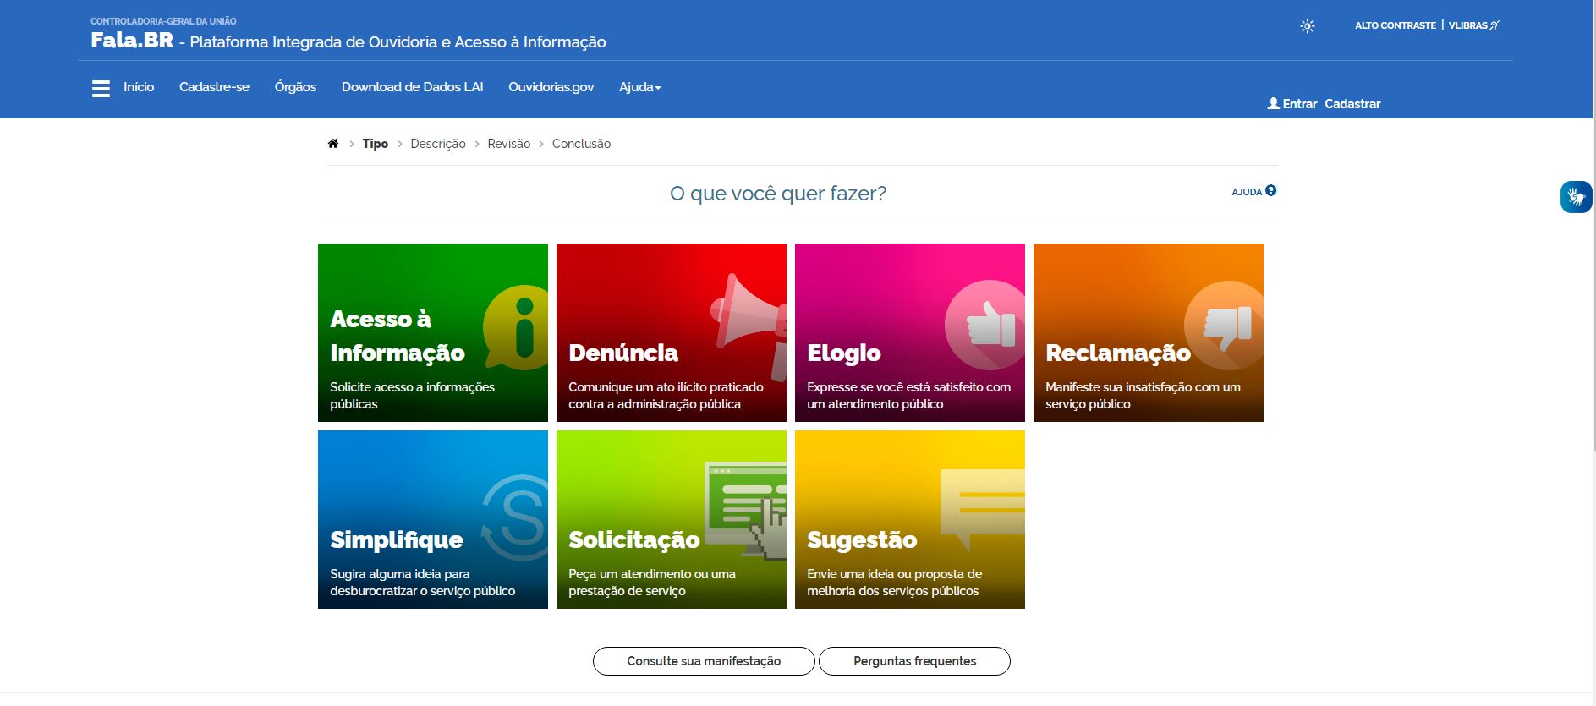Click the Simplifique card title
Viewport: 1596px width, 706px height.
coord(397,539)
